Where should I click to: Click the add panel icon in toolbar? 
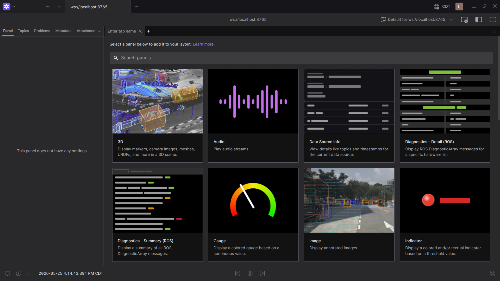[464, 20]
